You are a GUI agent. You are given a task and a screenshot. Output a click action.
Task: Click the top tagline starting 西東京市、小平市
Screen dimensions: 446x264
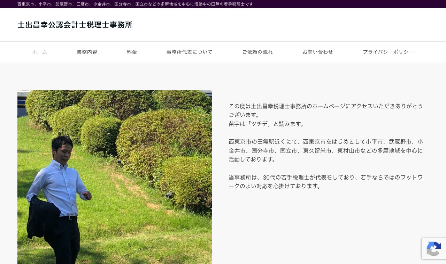135,4
